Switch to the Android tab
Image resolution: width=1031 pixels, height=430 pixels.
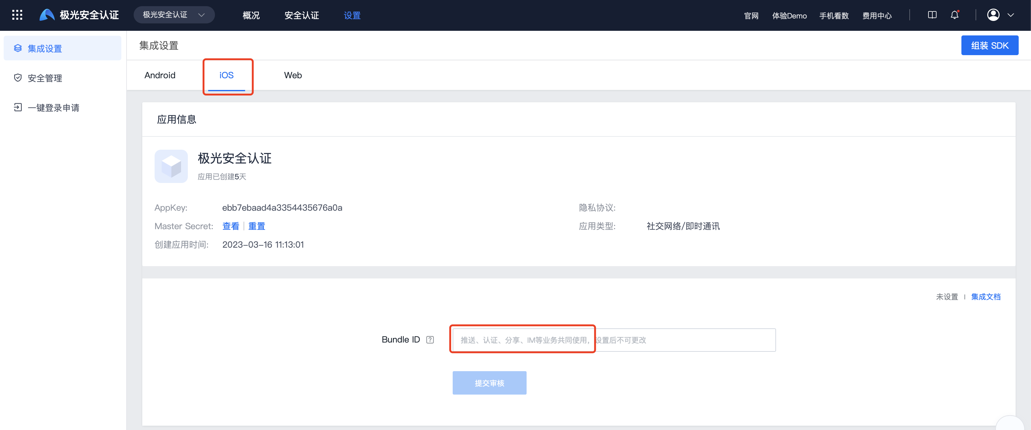[160, 75]
